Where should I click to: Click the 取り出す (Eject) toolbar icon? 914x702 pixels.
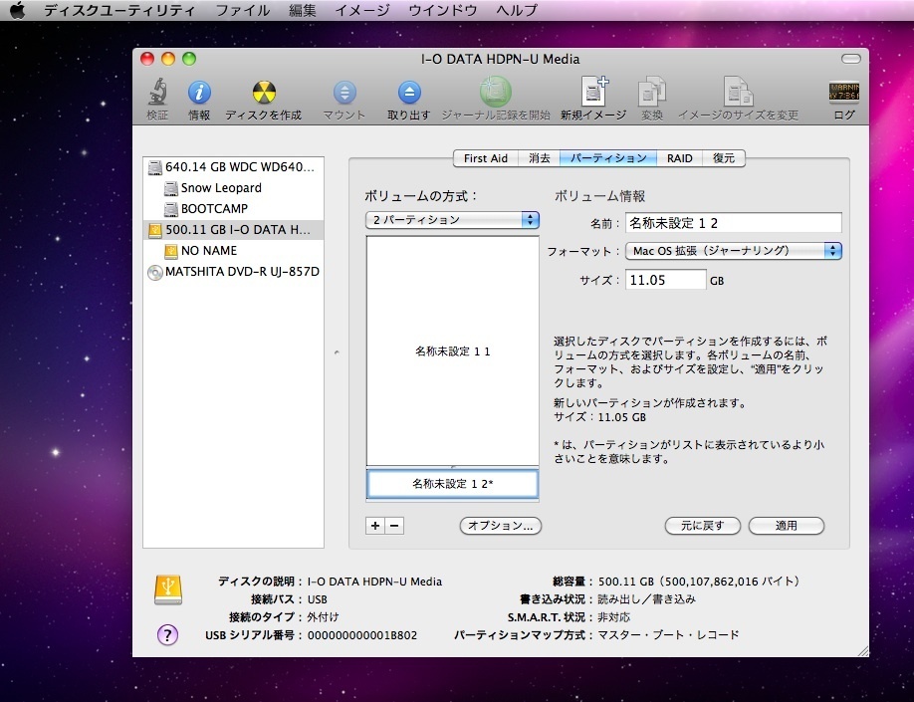pos(409,95)
